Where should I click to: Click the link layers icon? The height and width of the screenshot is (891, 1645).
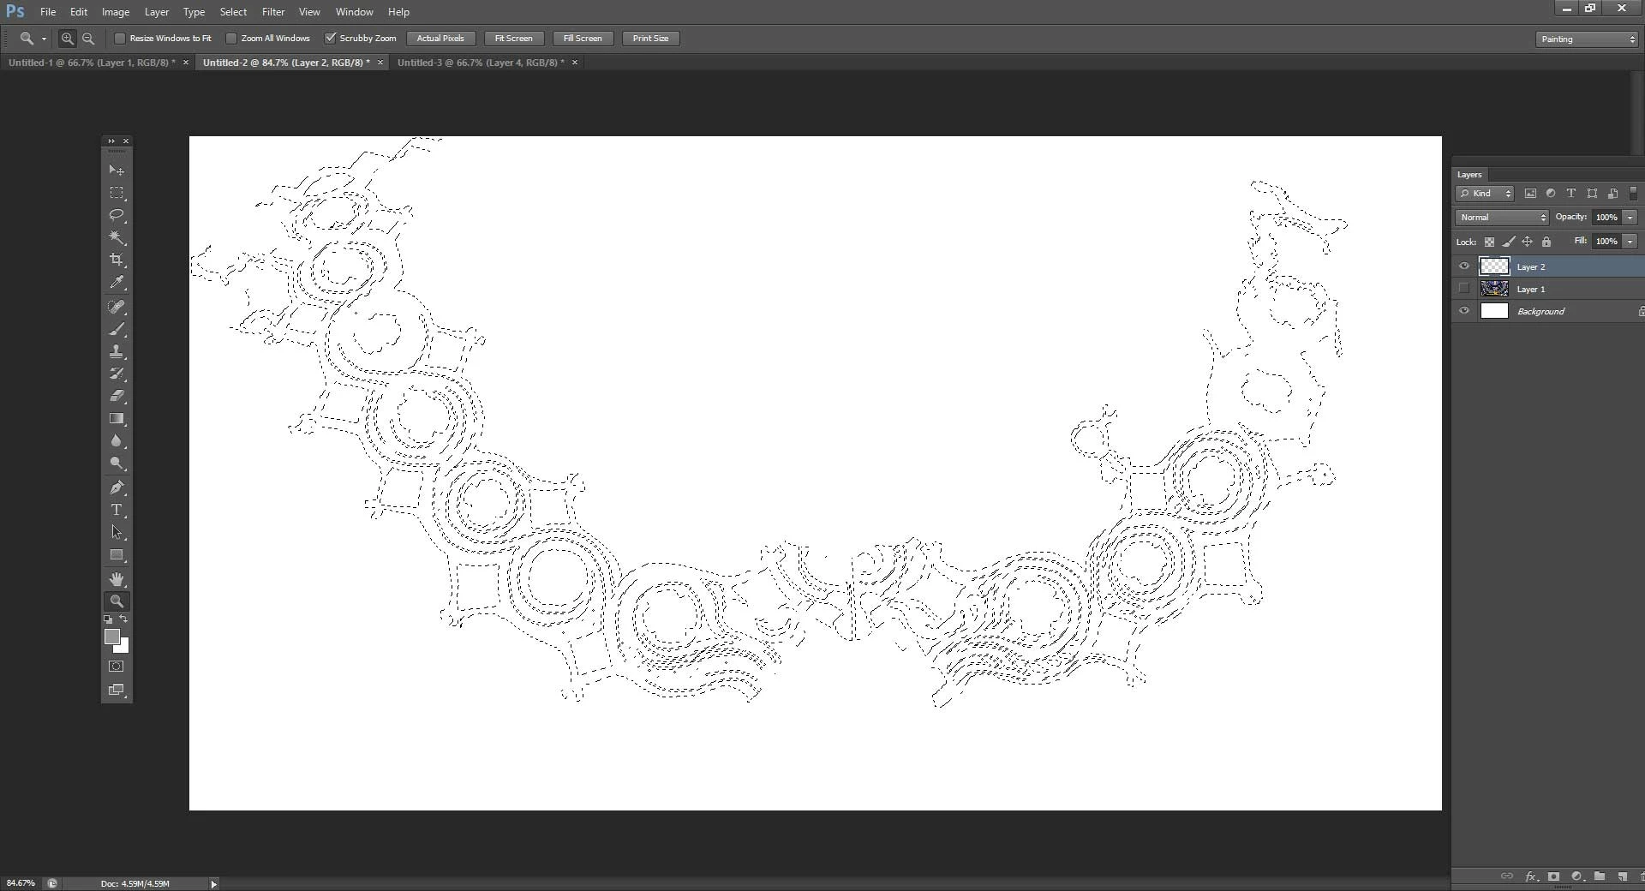1507,876
